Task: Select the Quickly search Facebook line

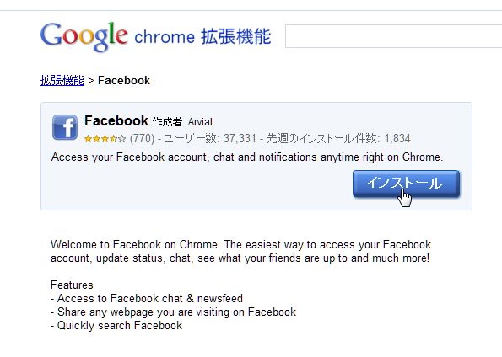Action: 116,325
